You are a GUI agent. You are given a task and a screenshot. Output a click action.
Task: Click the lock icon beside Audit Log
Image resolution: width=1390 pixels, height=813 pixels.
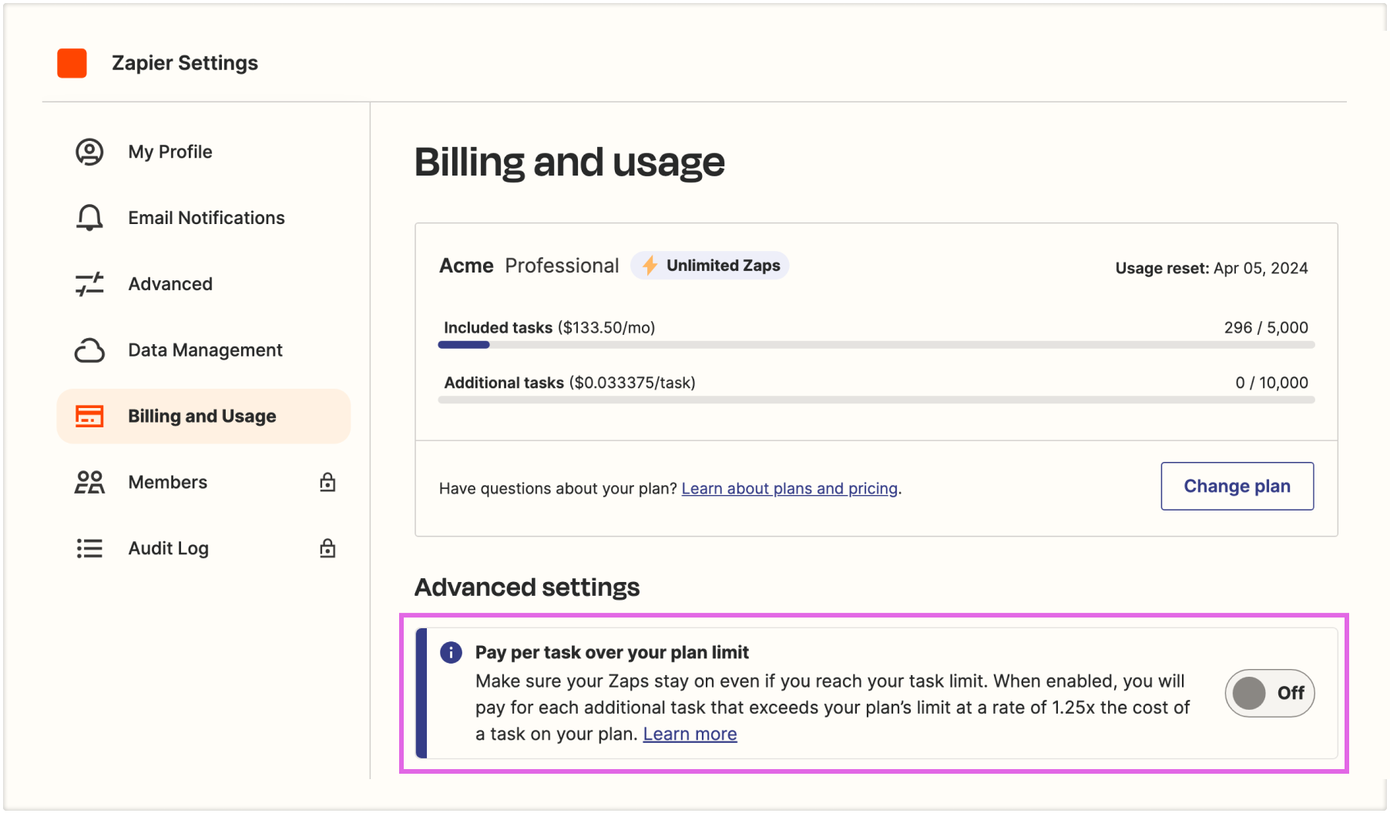click(x=327, y=548)
